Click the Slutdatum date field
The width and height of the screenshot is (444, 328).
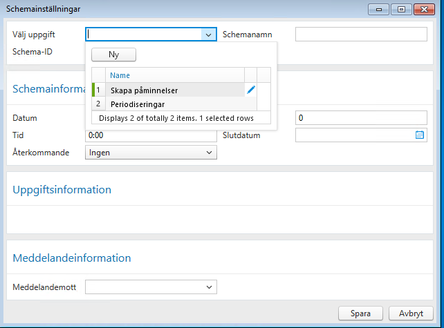coord(354,135)
